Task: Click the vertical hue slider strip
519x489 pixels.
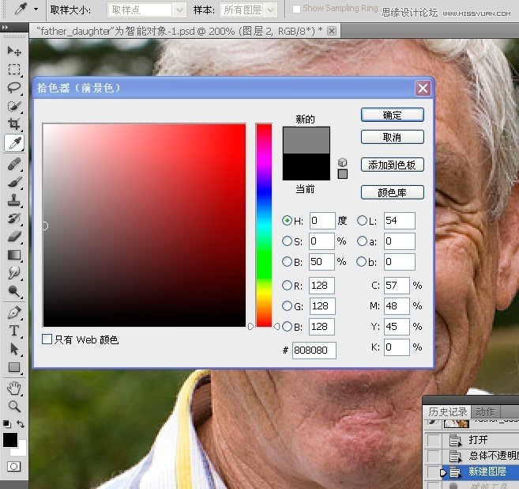Action: point(264,225)
